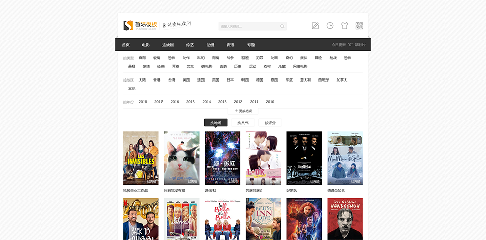Image resolution: width=486 pixels, height=240 pixels.
Task: Filter by genre 网络电影
Action: [300, 67]
